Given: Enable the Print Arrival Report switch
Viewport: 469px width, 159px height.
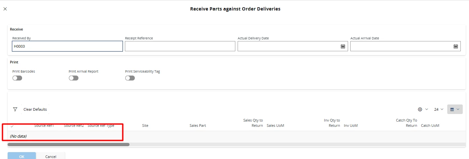Looking at the screenshot, I should tap(73, 78).
